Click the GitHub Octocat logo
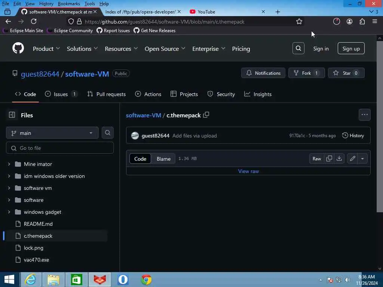The width and height of the screenshot is (383, 287). click(x=18, y=48)
